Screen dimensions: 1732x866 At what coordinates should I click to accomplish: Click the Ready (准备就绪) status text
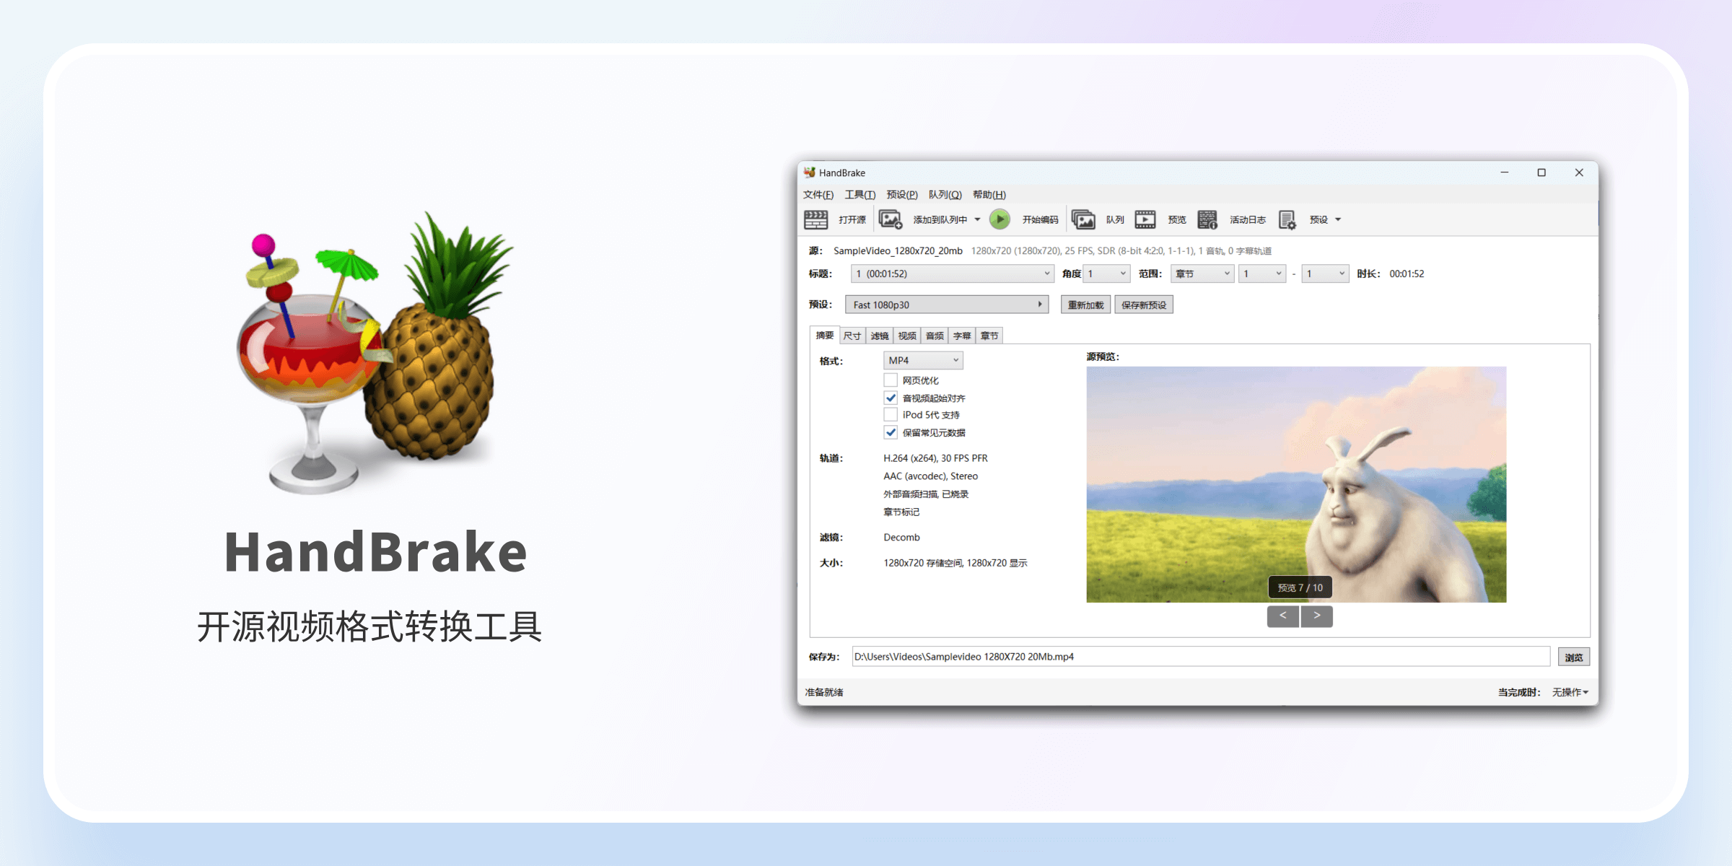point(824,692)
